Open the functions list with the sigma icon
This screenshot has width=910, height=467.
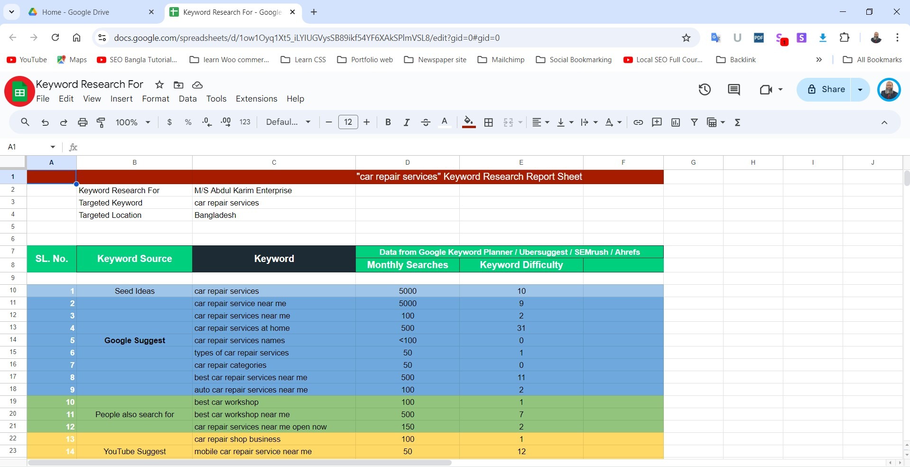pos(738,122)
